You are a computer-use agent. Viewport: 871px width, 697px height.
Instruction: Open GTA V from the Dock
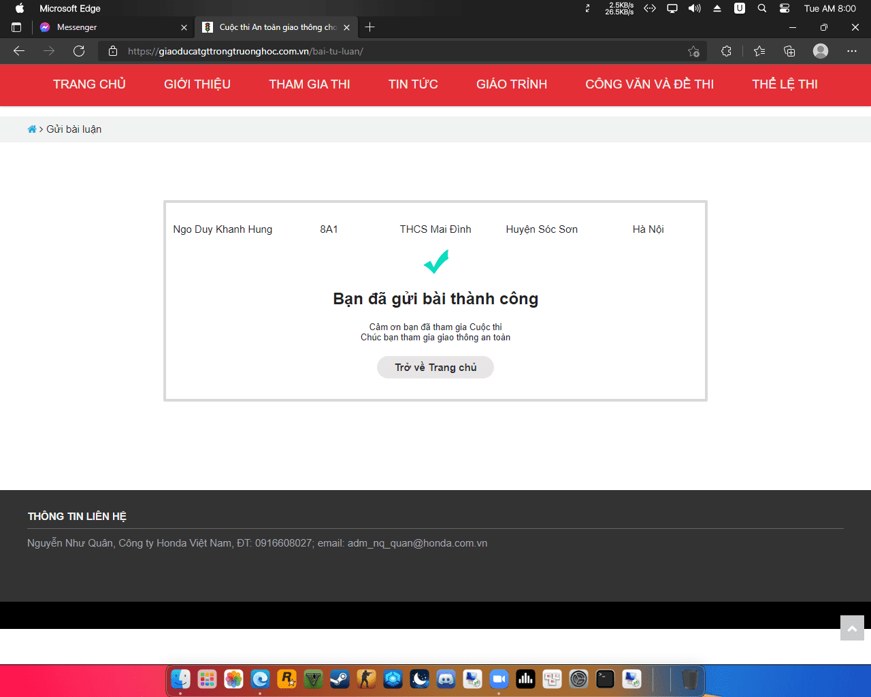pyautogui.click(x=313, y=679)
